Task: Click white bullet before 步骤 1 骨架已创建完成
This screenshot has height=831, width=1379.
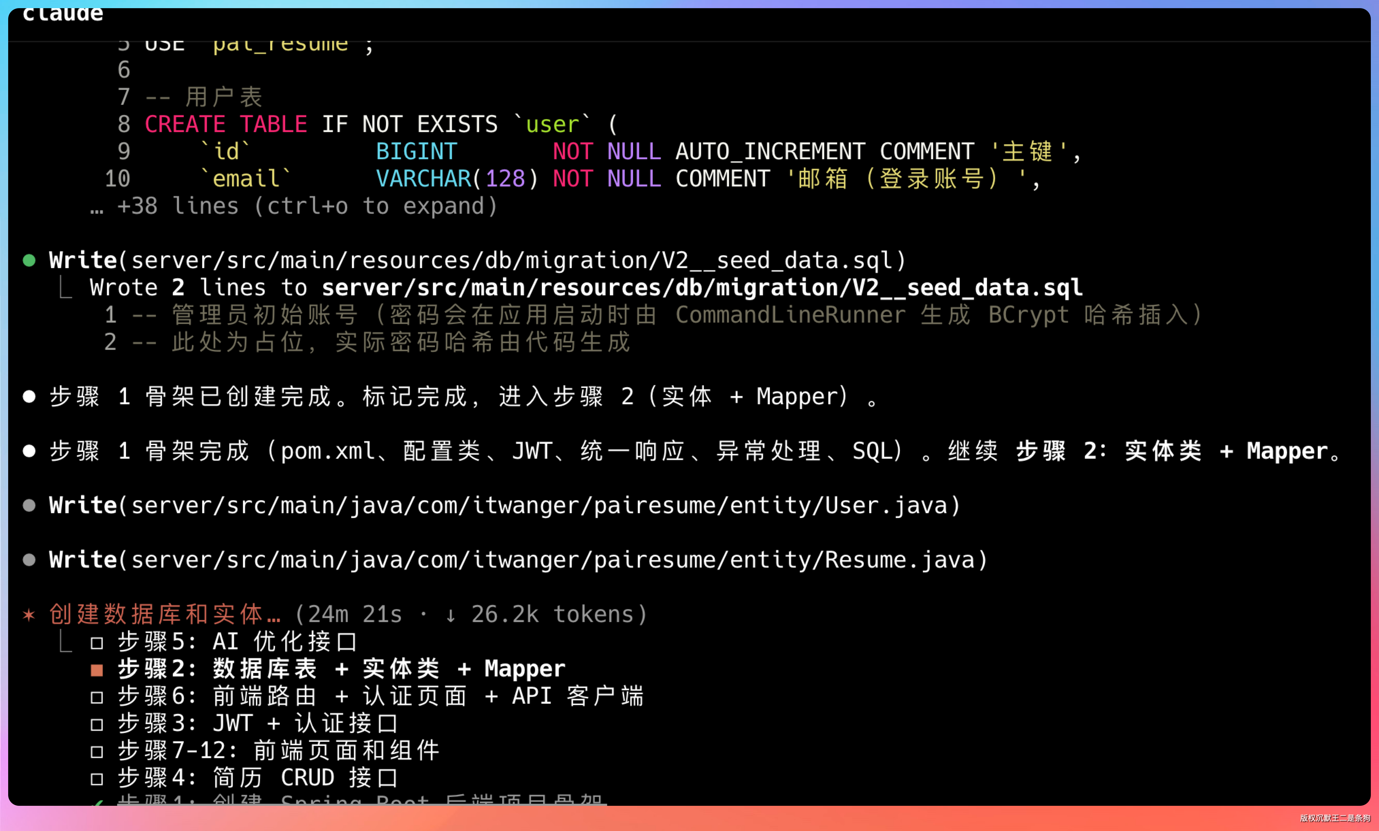Action: 29,397
